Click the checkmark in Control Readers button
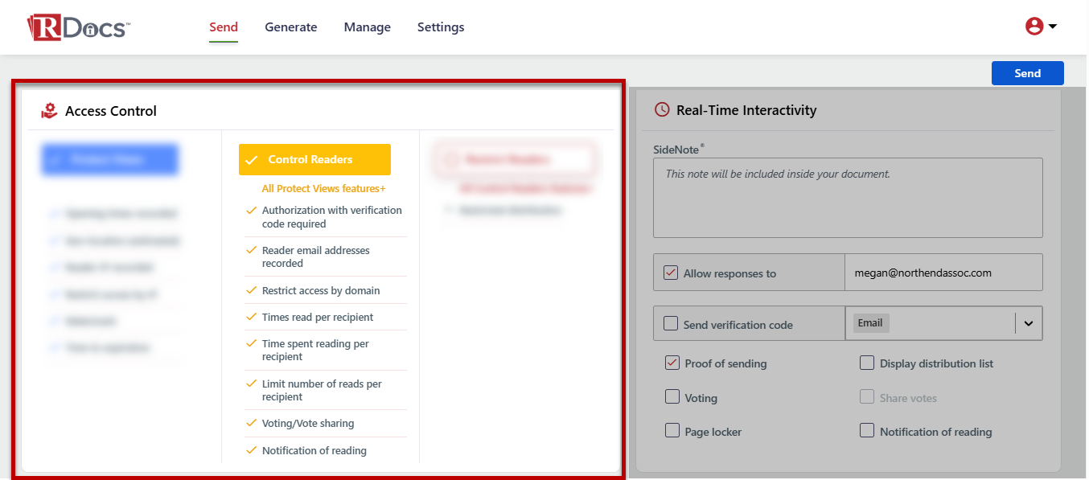Viewport: 1089px width, 480px height. coord(252,160)
